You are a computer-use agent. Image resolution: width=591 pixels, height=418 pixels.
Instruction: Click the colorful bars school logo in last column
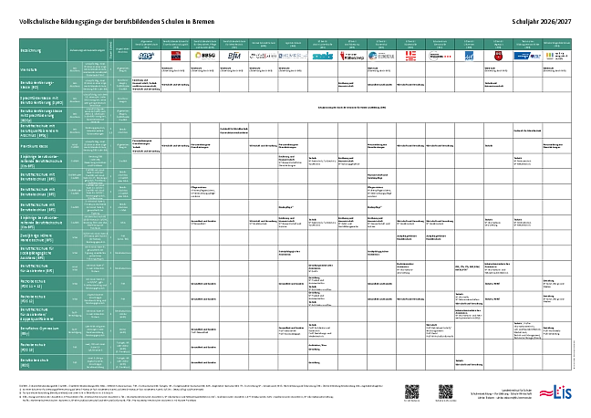point(557,56)
